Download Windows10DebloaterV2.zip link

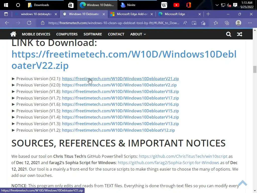point(119,85)
